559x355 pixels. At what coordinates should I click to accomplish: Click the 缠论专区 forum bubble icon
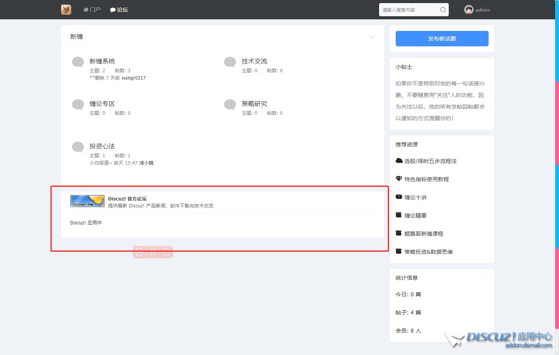pyautogui.click(x=78, y=105)
